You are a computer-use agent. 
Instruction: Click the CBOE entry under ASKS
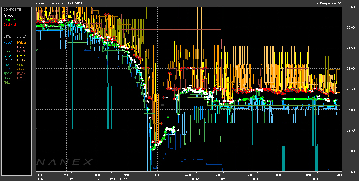pyautogui.click(x=21, y=69)
